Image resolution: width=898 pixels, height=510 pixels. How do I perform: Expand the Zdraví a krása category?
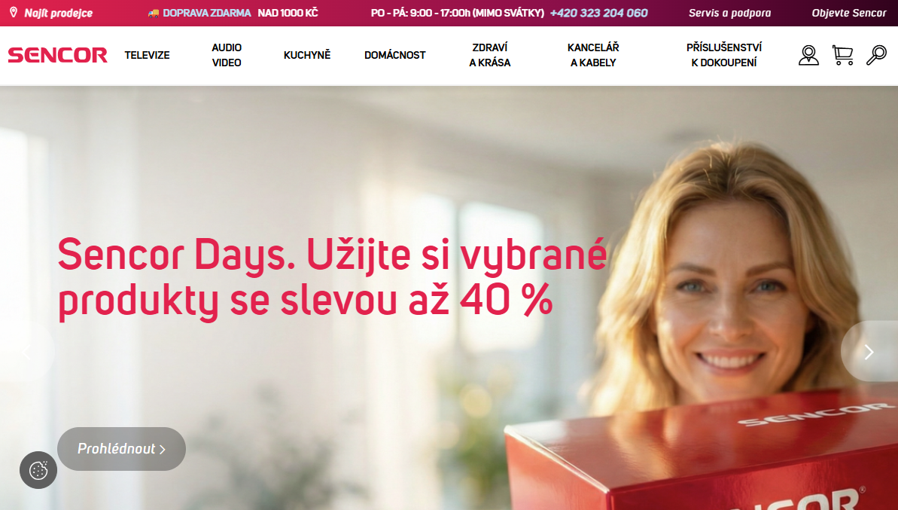point(490,55)
